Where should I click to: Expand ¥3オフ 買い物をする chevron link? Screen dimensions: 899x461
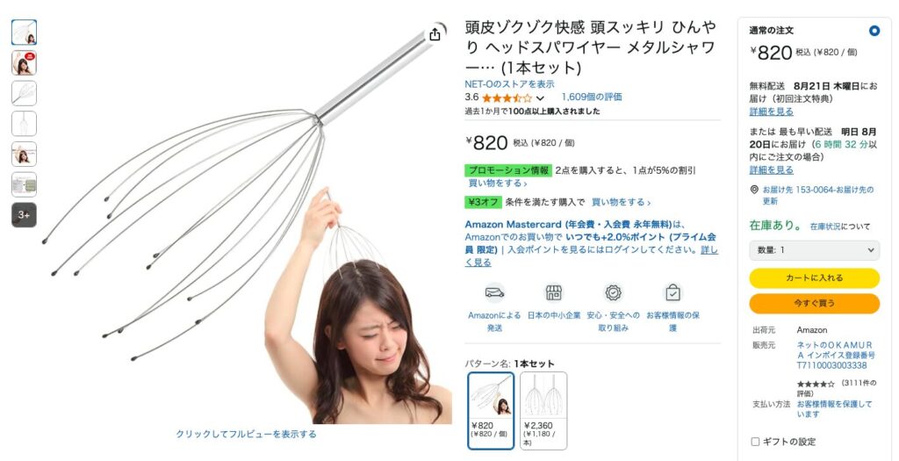point(621,203)
